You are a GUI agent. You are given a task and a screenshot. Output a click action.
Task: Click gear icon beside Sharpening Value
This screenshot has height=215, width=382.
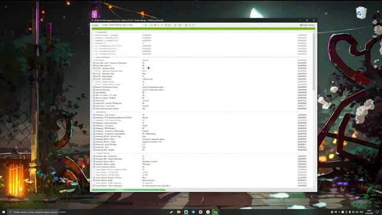[94, 147]
